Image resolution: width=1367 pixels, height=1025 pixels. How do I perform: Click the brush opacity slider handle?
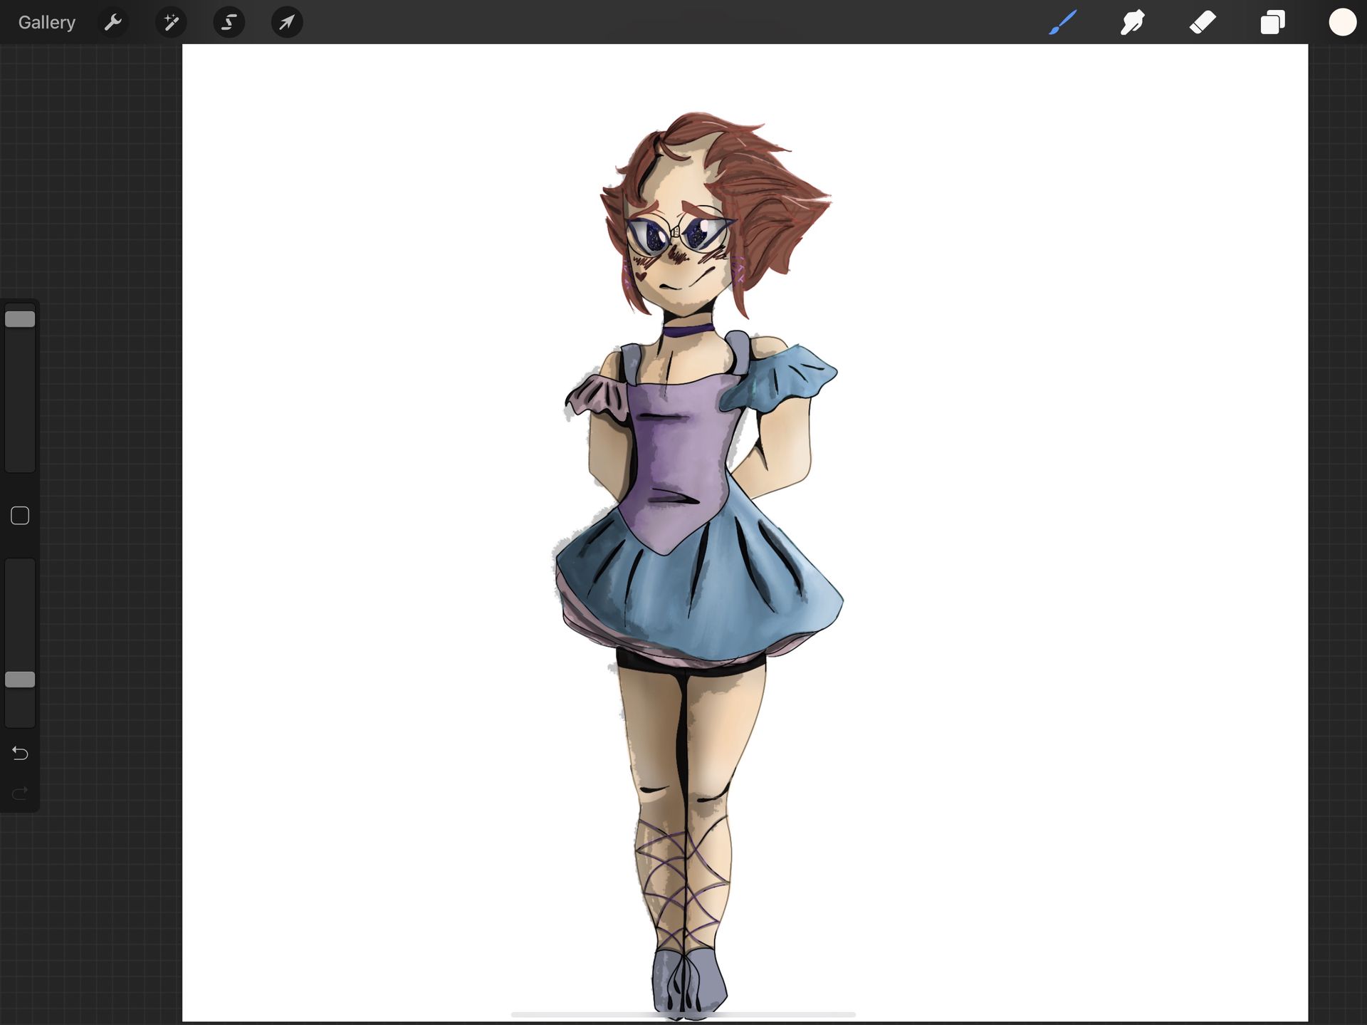pos(20,680)
